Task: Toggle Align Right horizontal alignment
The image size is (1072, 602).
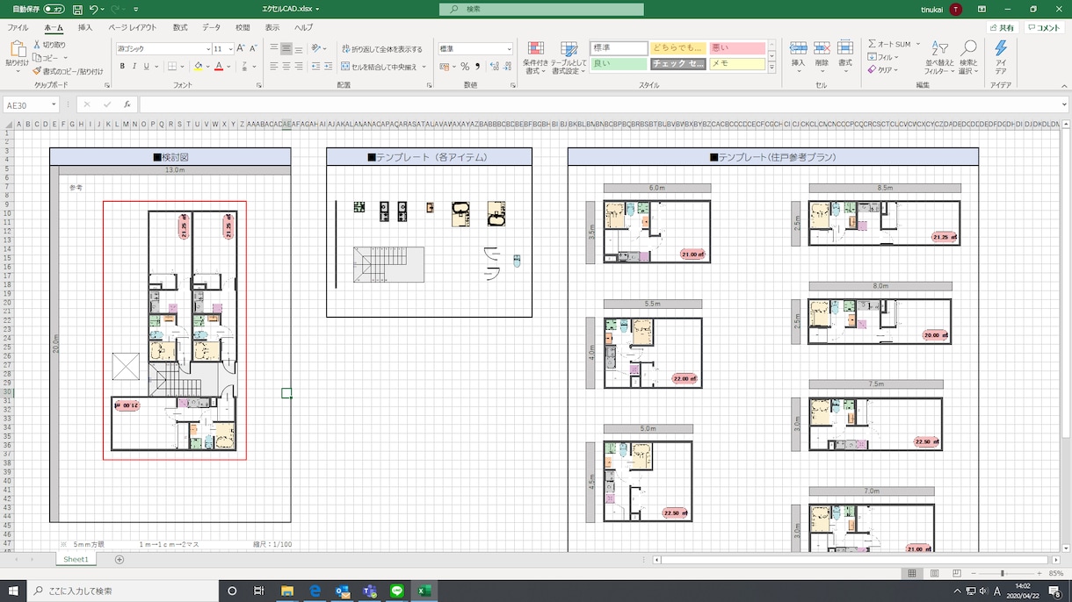Action: 299,67
